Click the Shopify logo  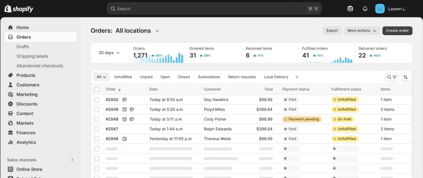click(x=19, y=9)
